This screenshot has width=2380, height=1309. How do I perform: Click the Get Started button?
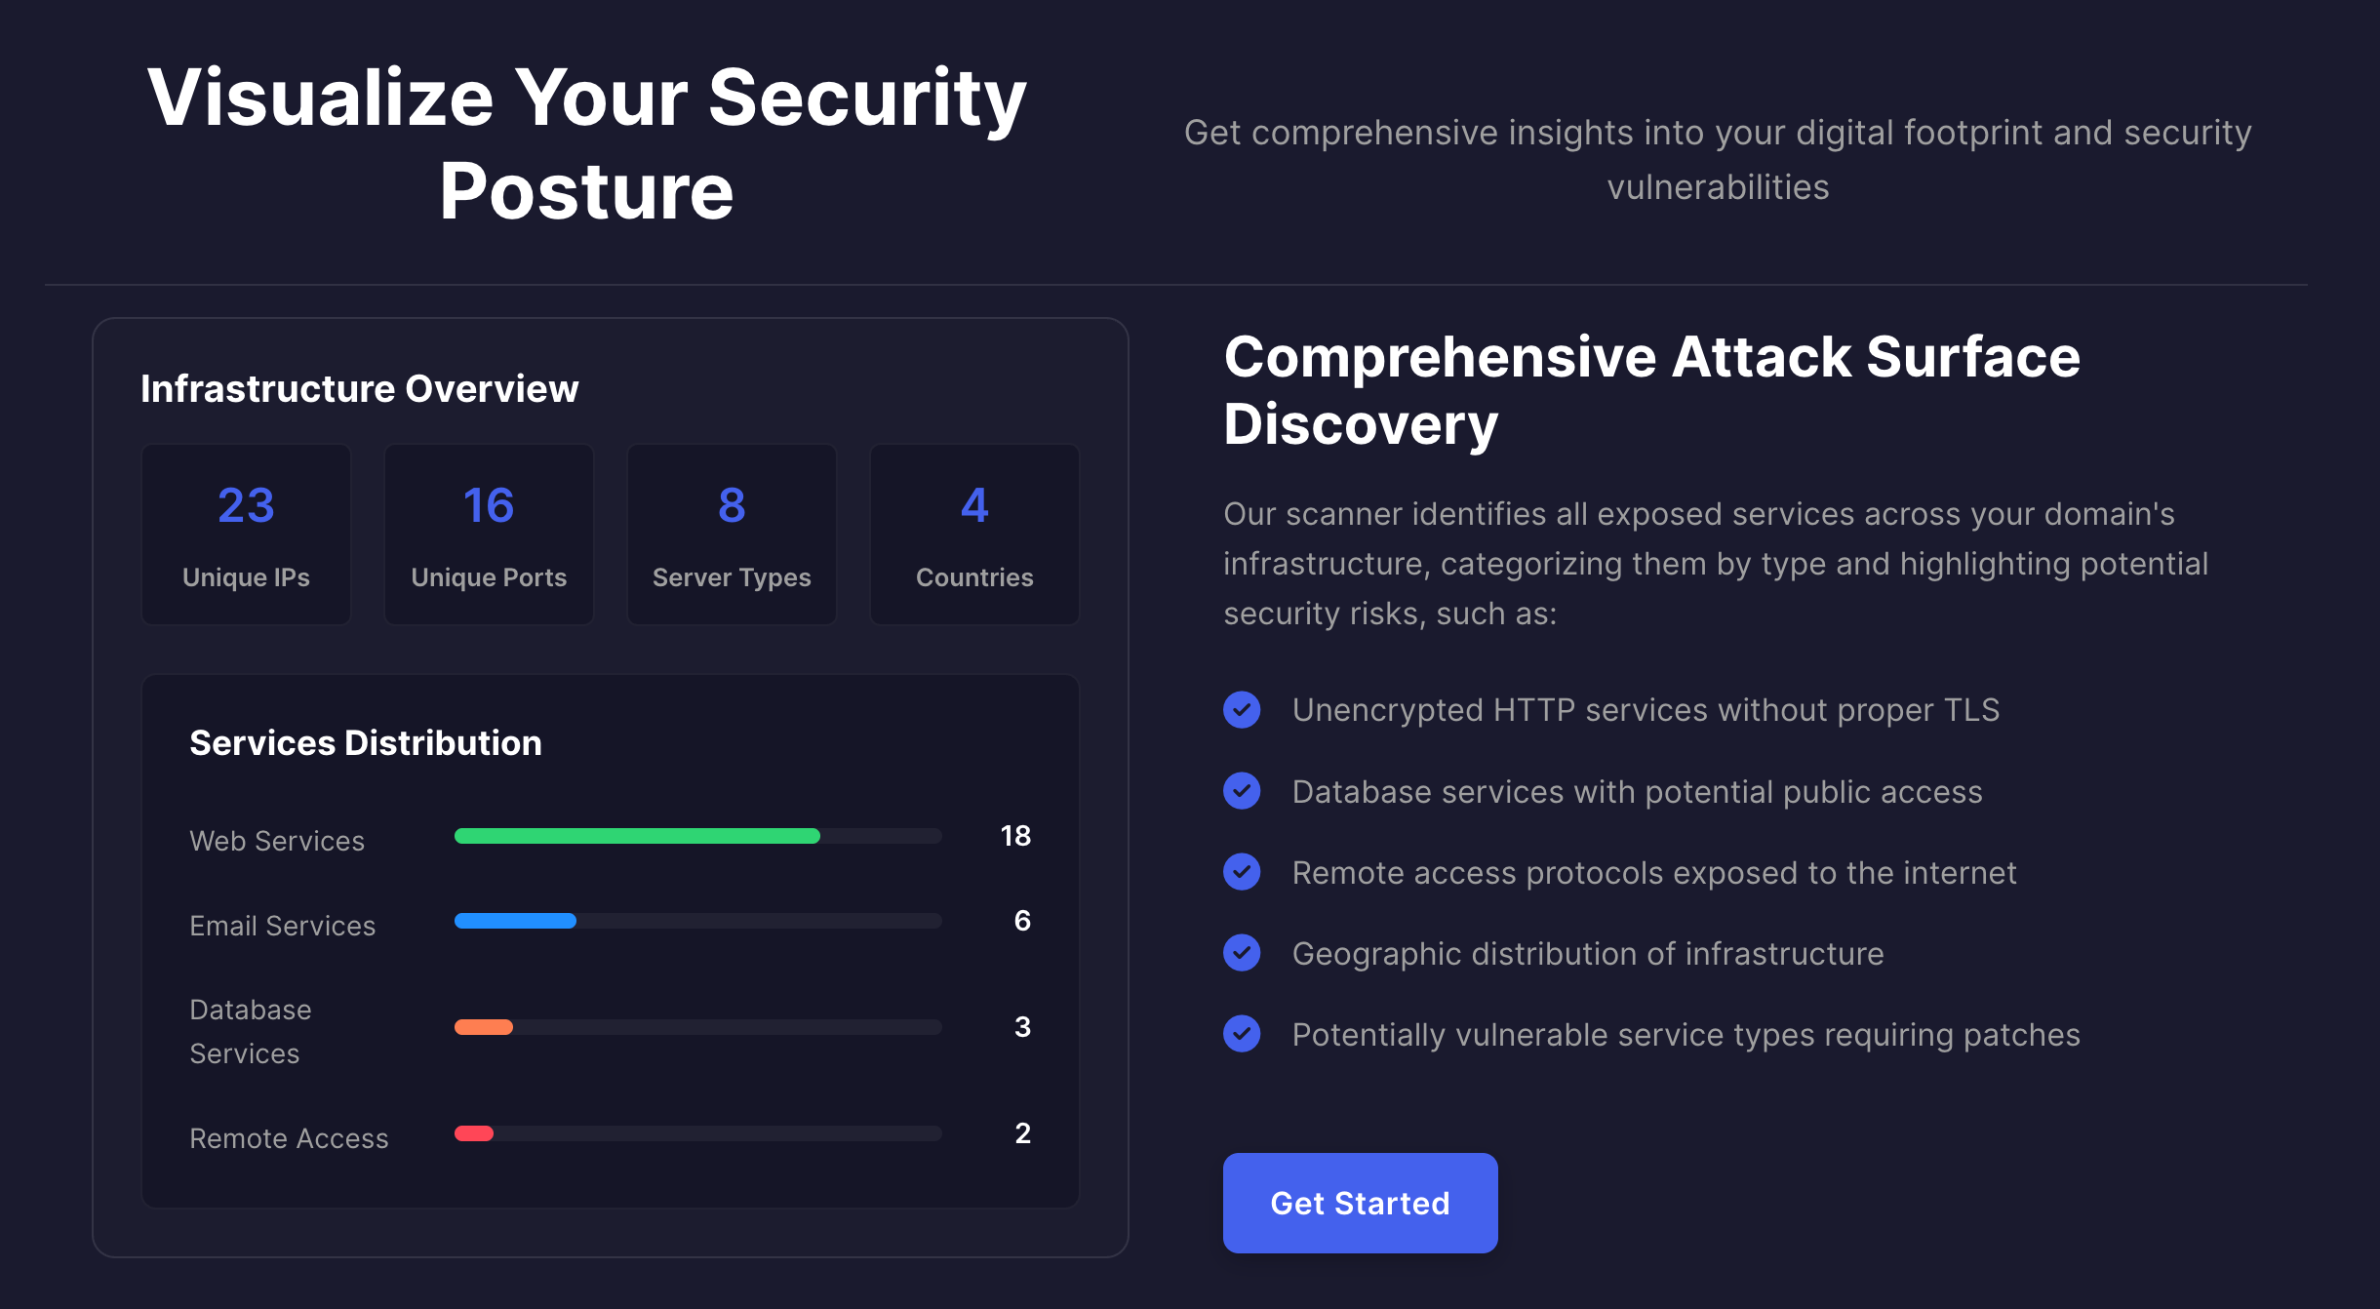click(1360, 1203)
